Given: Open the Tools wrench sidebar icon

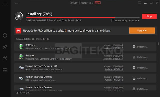Looking at the screenshot, I should 5,58.
